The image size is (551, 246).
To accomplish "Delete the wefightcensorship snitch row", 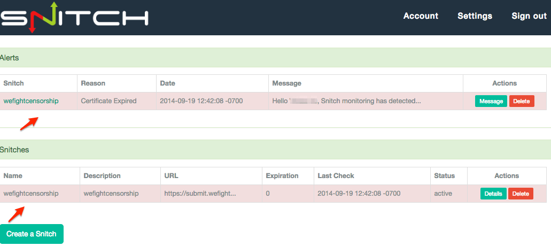I will [x=521, y=194].
